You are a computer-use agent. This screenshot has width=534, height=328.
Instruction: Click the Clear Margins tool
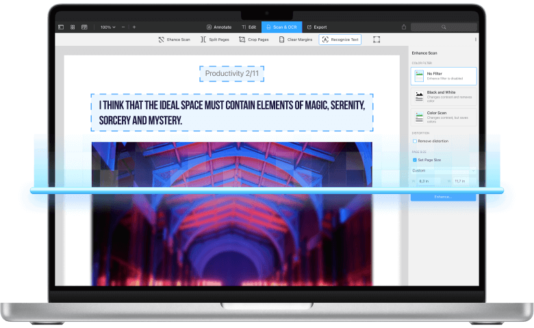294,40
